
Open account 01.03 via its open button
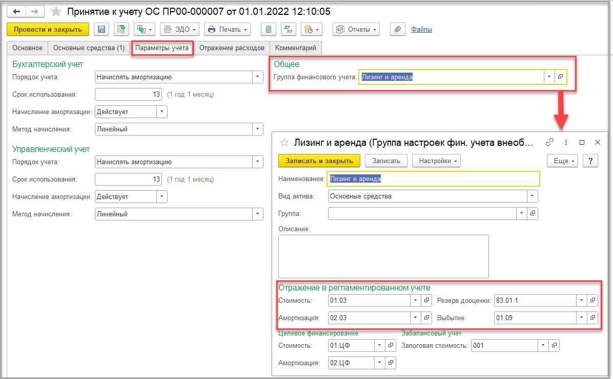click(426, 300)
